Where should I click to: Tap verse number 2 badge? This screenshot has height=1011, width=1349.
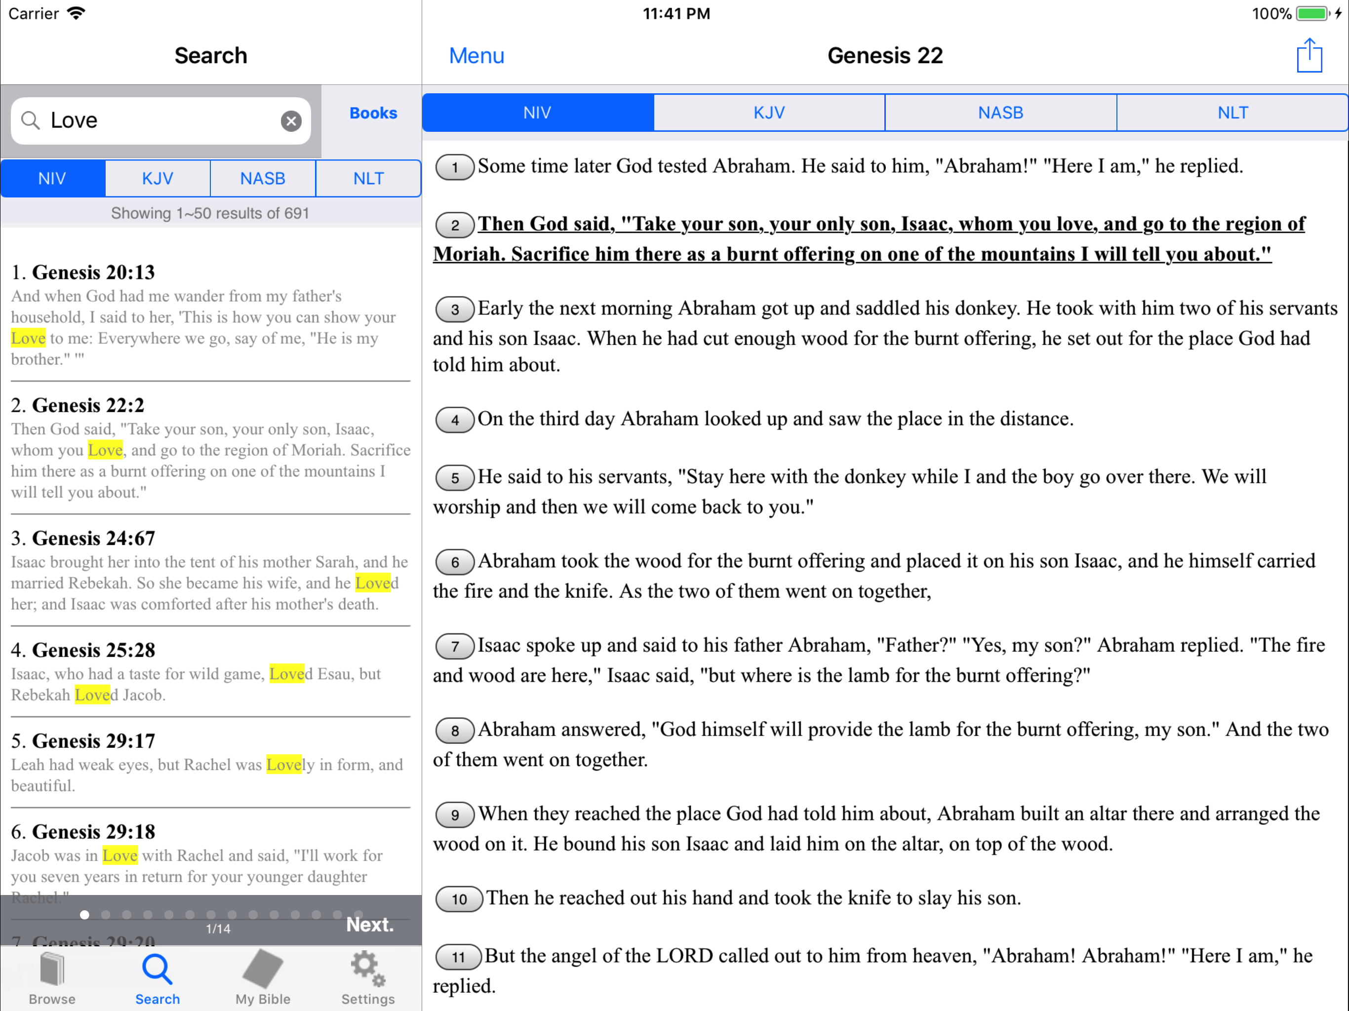tap(454, 225)
